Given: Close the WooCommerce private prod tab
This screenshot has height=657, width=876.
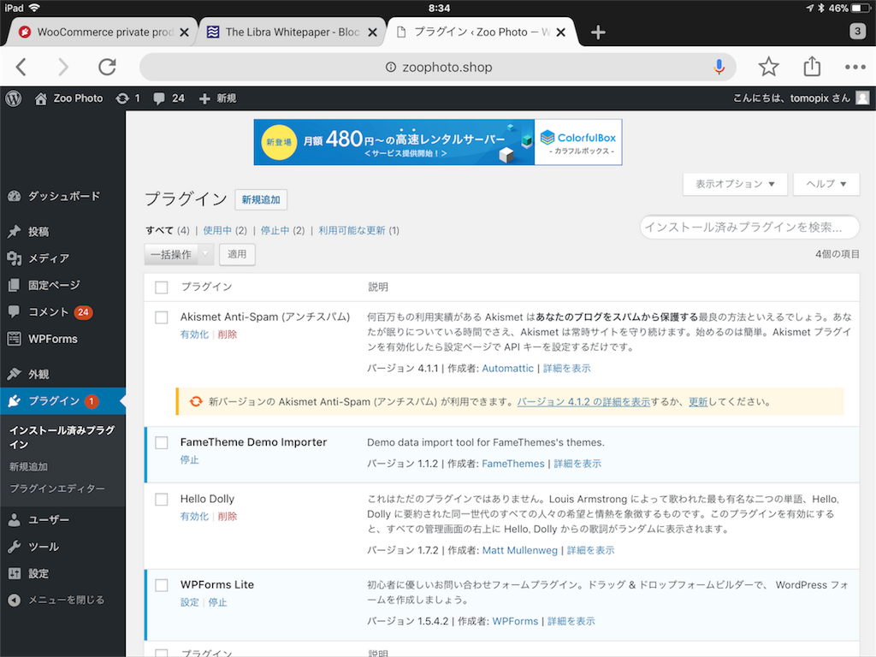Looking at the screenshot, I should [x=184, y=33].
